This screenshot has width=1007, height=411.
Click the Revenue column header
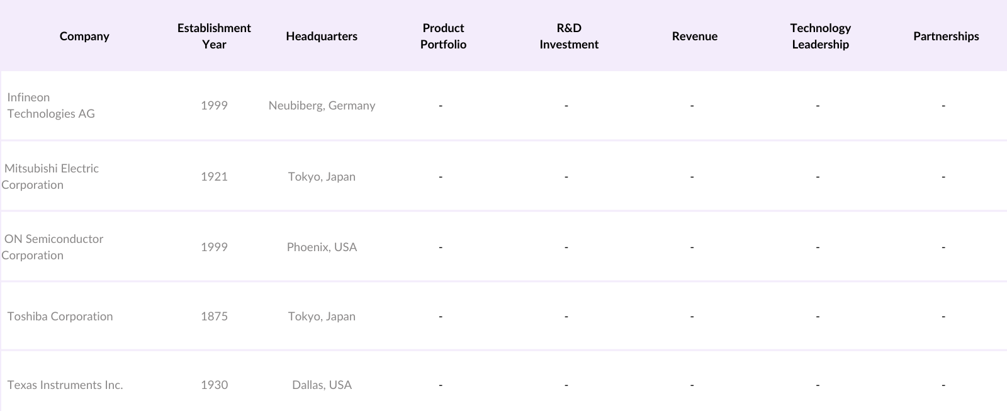(694, 36)
